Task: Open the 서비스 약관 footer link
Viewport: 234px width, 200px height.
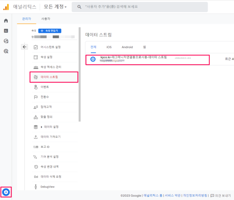Action: coord(172,195)
